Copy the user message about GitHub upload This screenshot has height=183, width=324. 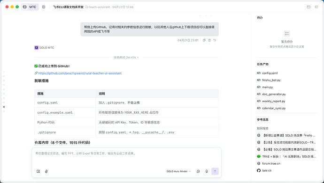[x=204, y=40]
